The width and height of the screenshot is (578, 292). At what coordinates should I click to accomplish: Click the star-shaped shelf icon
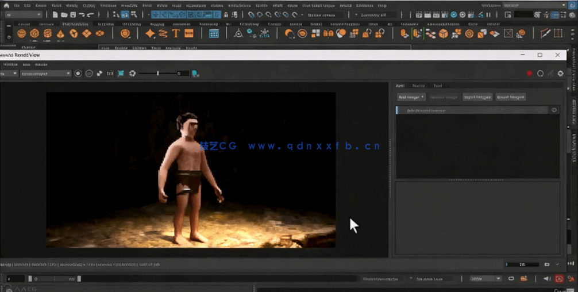coord(150,34)
